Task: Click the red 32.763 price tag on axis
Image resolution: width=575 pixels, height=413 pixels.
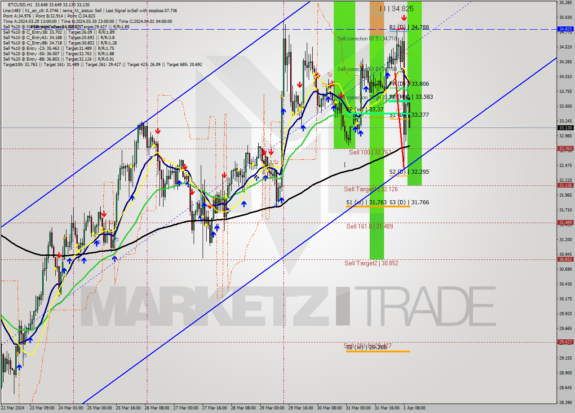Action: (x=565, y=148)
